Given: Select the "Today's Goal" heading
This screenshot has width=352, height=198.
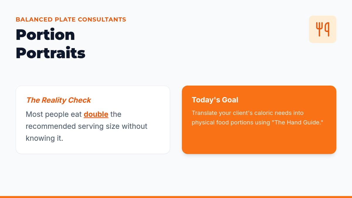Looking at the screenshot, I should pos(215,100).
